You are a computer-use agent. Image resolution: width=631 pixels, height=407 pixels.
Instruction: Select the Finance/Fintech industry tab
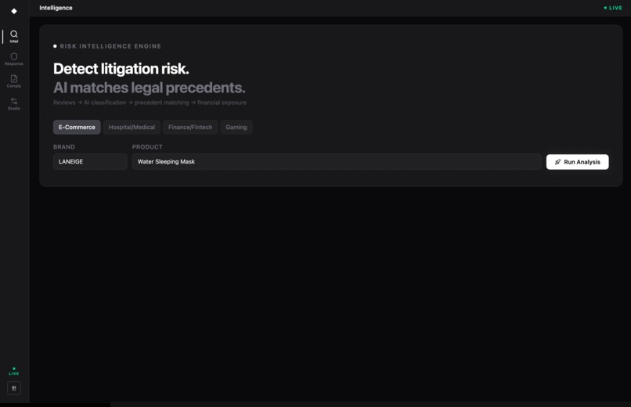click(x=190, y=127)
